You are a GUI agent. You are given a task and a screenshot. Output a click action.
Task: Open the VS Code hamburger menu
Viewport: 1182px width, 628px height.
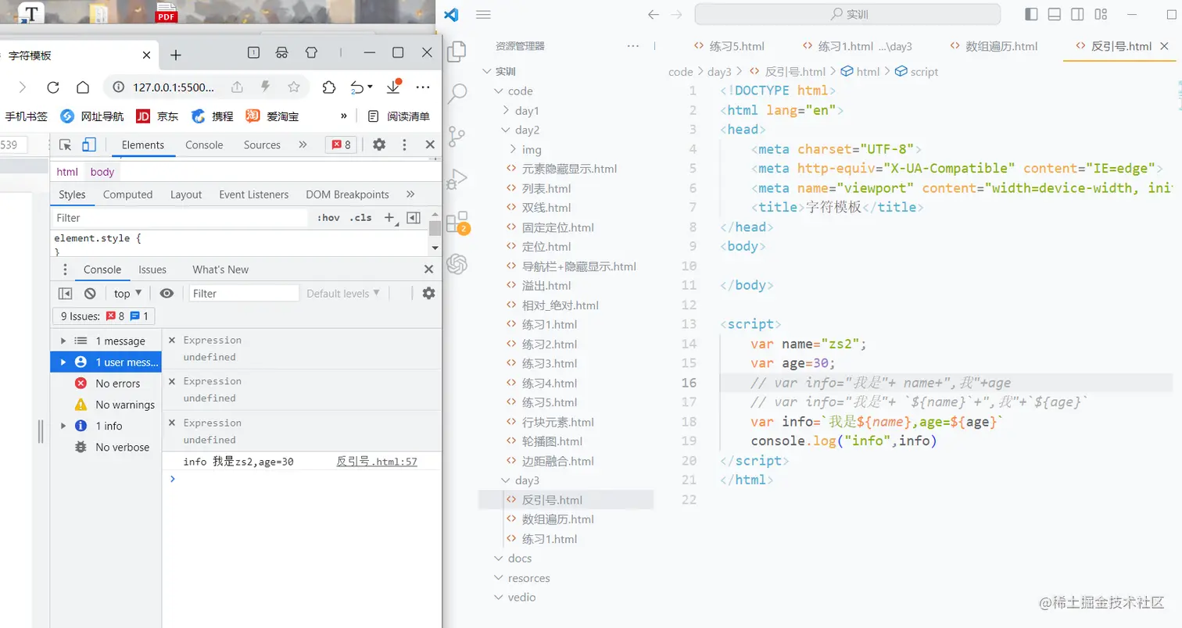click(483, 14)
